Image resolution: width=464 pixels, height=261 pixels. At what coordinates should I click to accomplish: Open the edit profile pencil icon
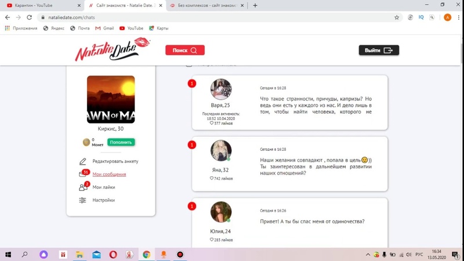(83, 161)
